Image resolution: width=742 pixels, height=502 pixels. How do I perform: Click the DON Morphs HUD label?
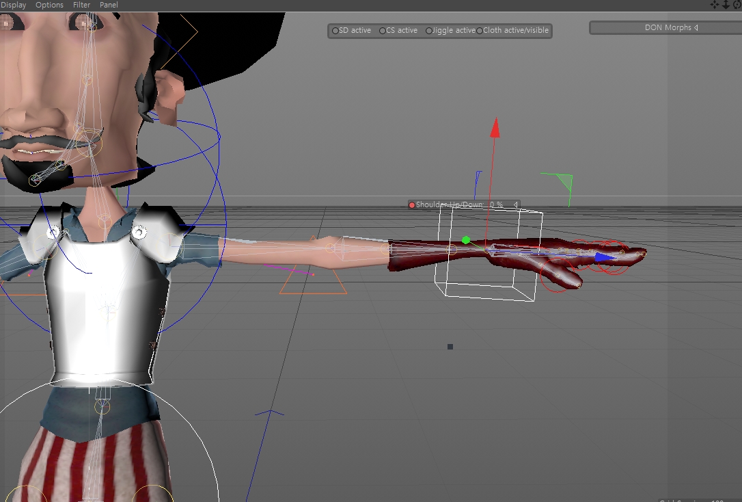click(668, 27)
